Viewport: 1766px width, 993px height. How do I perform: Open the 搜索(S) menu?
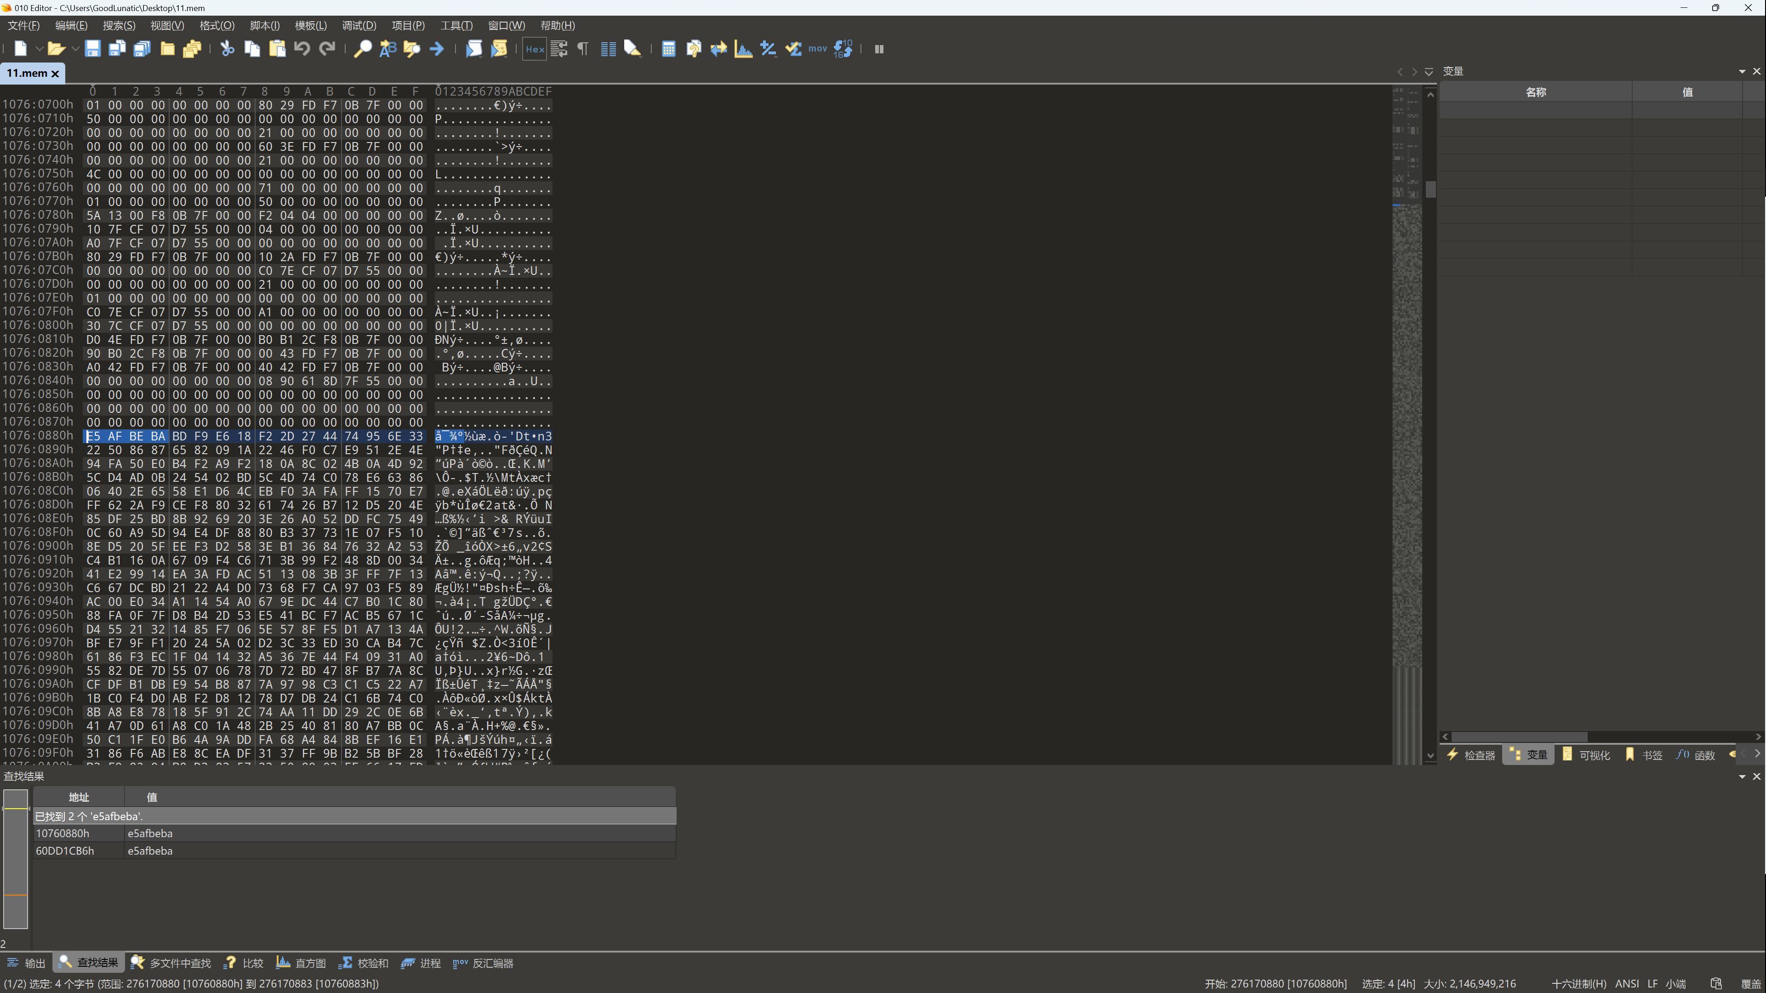[x=119, y=25]
